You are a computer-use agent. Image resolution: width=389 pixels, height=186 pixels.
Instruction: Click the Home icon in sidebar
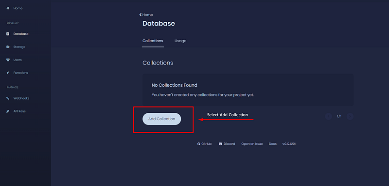click(x=8, y=8)
